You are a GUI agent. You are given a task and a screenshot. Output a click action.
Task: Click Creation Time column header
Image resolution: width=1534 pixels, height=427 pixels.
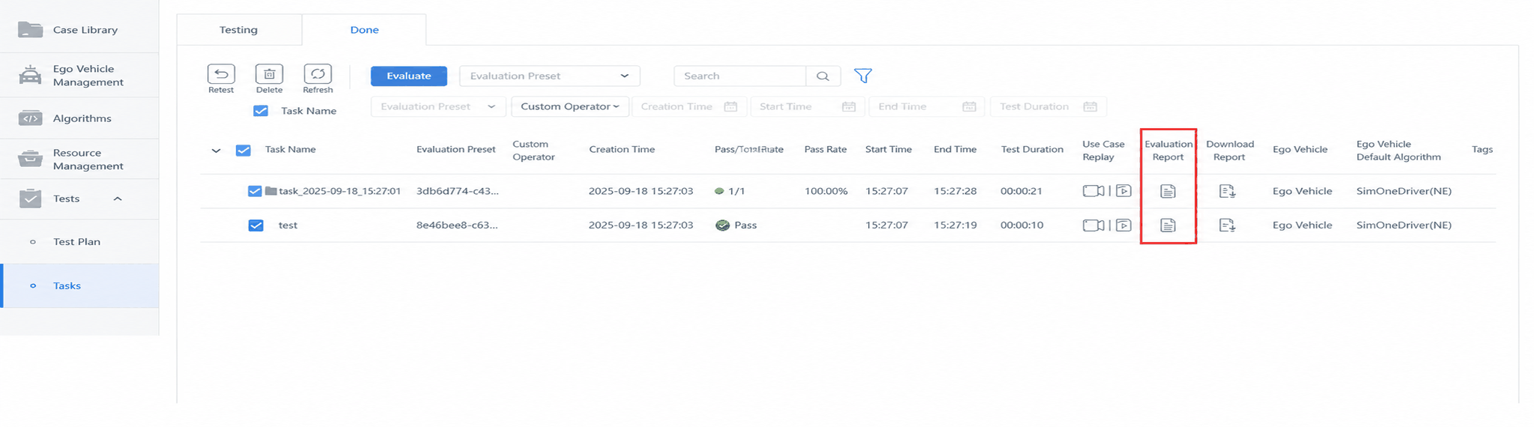[x=622, y=149]
